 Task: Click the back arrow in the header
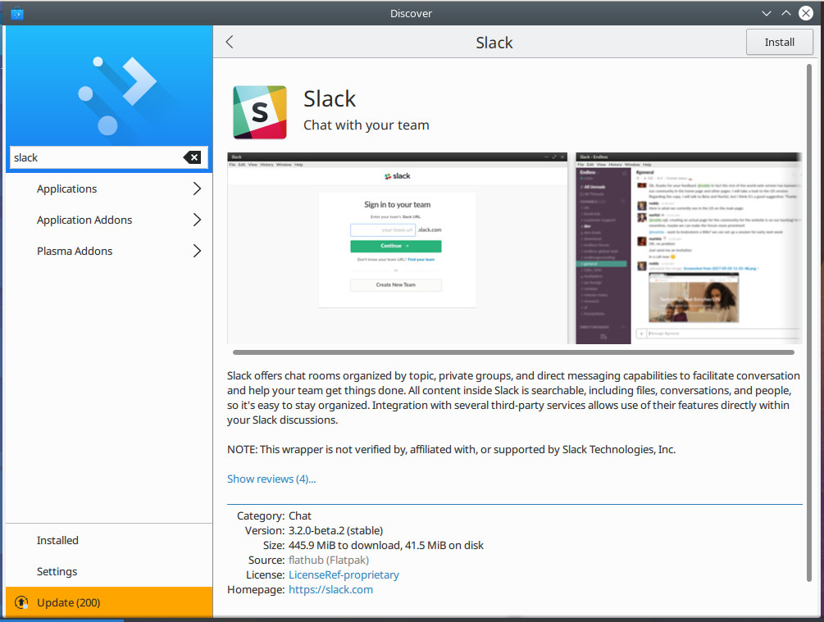(230, 42)
